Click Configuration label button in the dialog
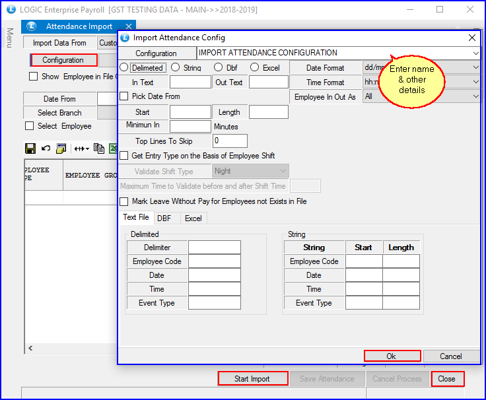This screenshot has width=486, height=400. click(x=156, y=53)
